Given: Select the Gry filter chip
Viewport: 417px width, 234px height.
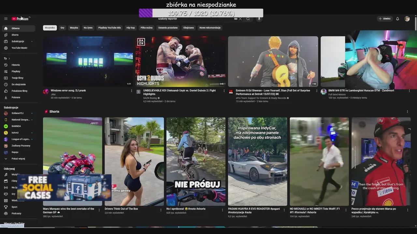Looking at the screenshot, I should (x=62, y=28).
